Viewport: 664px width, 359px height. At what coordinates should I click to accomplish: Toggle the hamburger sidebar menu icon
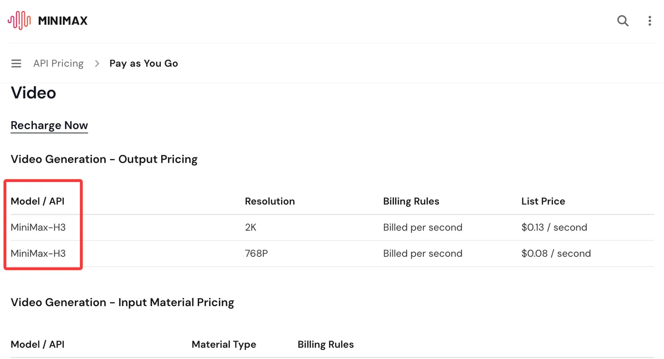16,63
